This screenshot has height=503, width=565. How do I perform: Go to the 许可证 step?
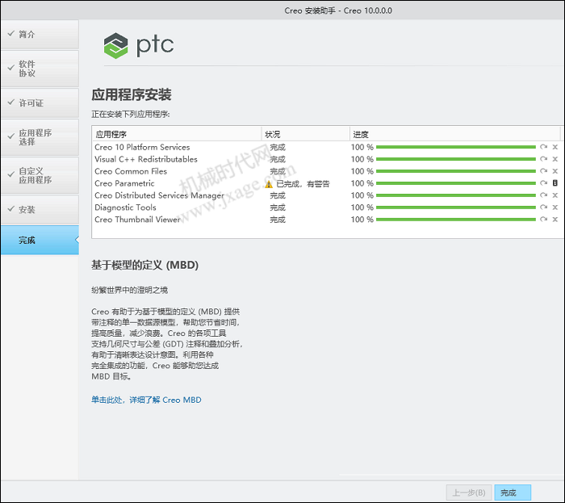(x=40, y=103)
